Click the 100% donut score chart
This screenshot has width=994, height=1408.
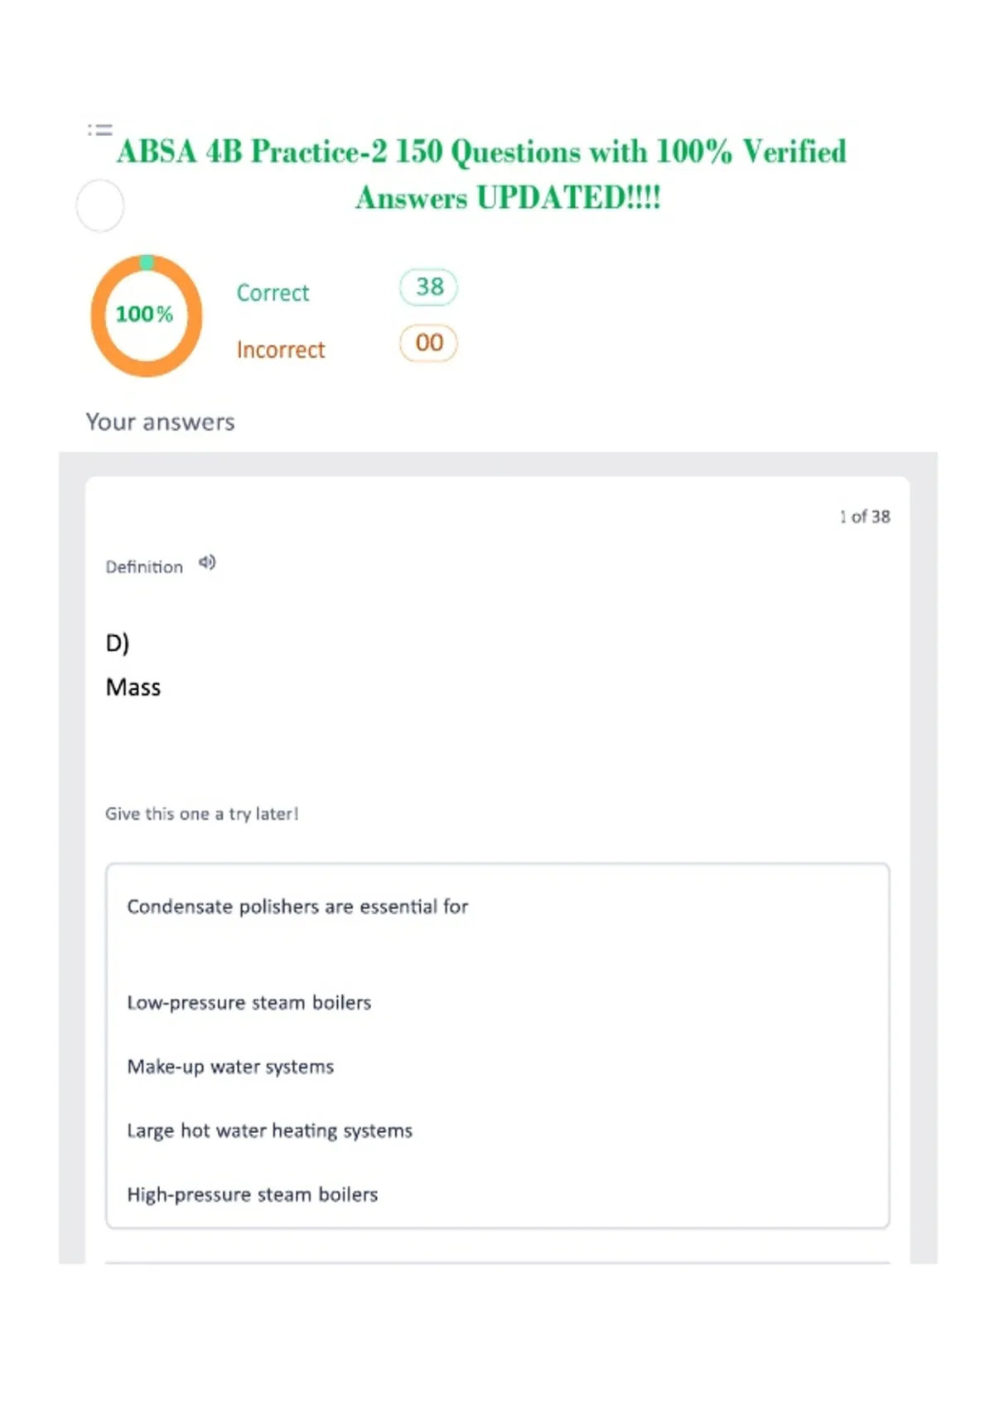click(x=146, y=316)
